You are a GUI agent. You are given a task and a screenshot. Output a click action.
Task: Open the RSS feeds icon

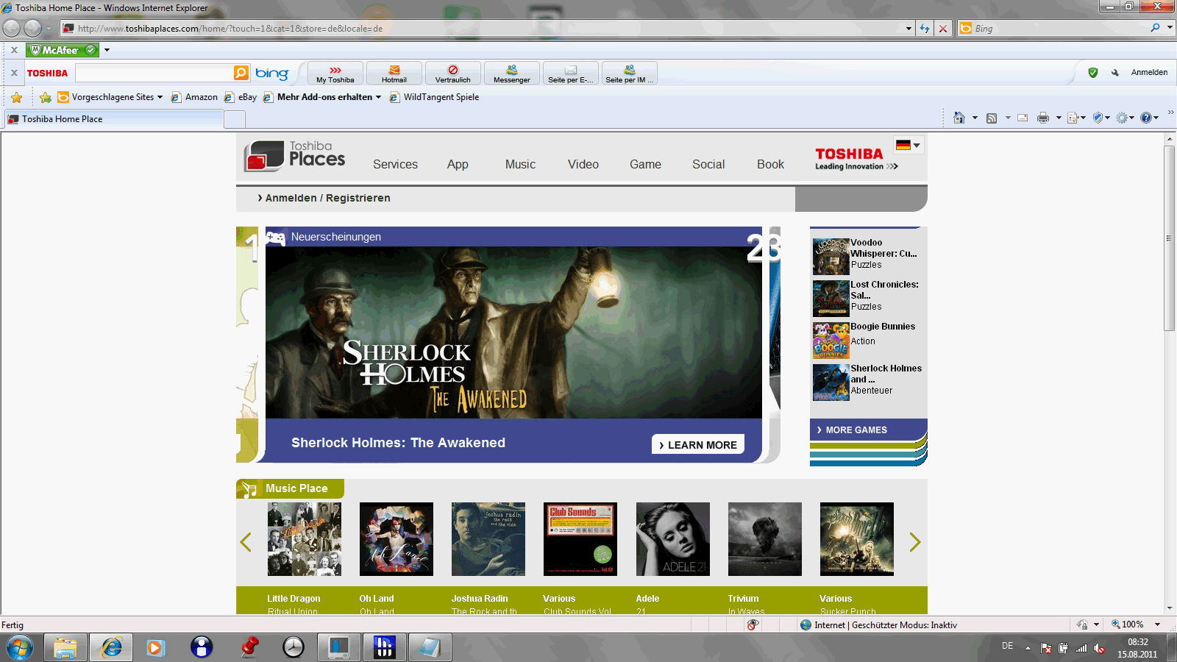992,118
